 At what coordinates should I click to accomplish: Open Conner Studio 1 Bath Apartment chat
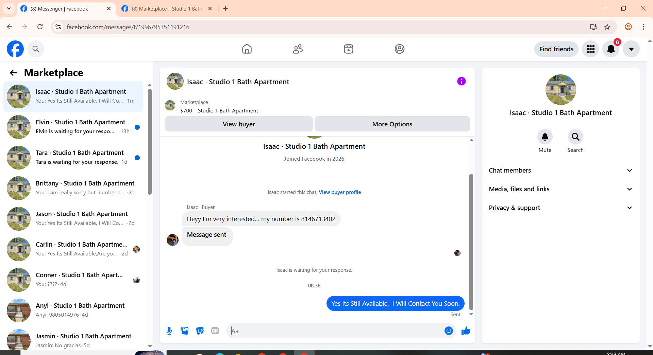(x=73, y=280)
